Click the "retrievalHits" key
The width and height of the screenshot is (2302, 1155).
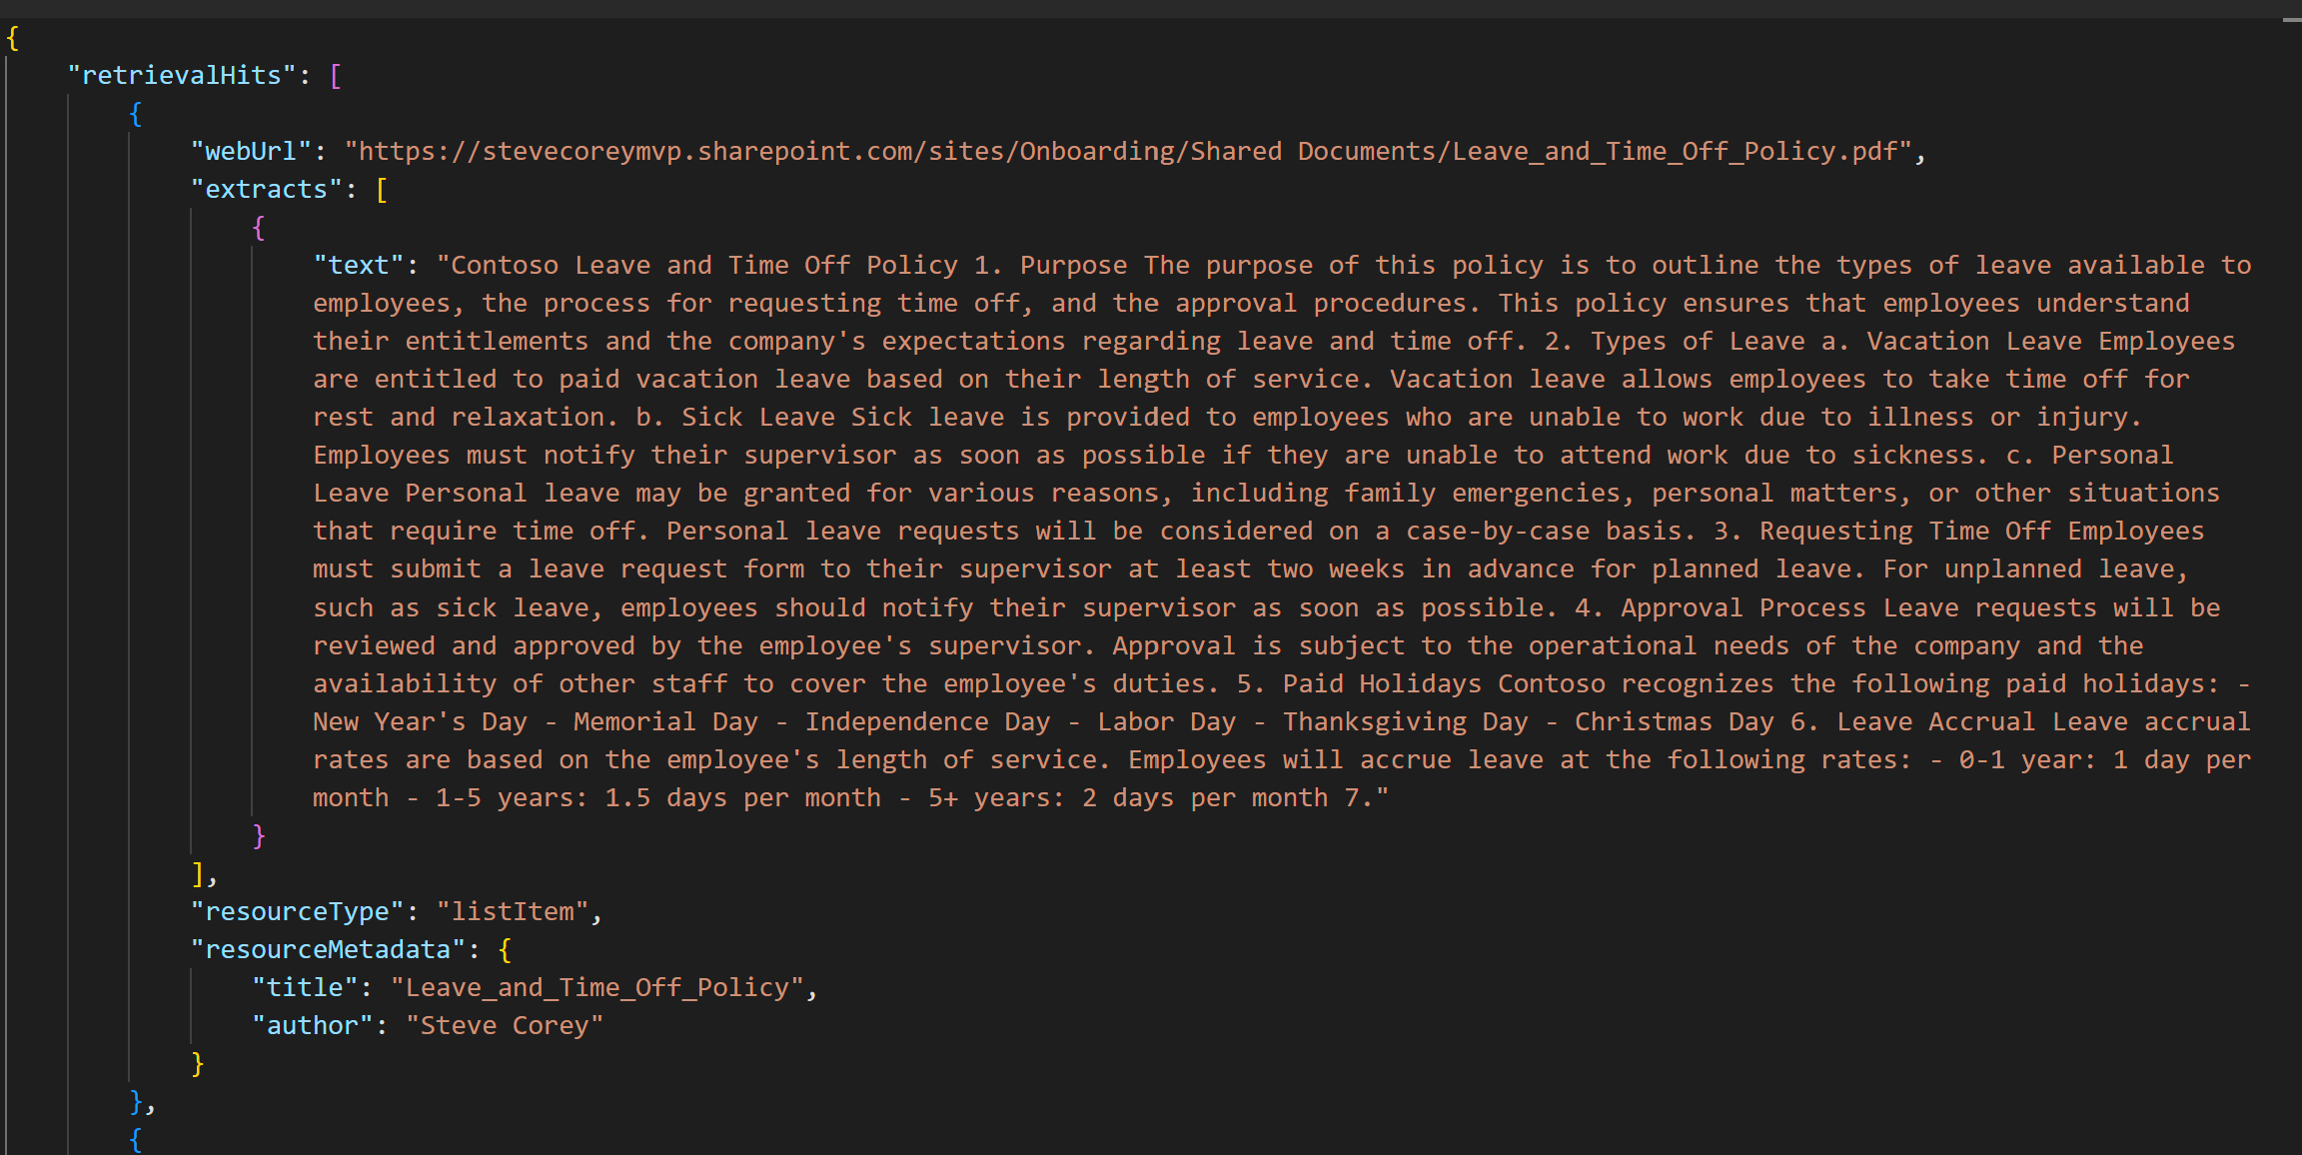(182, 75)
